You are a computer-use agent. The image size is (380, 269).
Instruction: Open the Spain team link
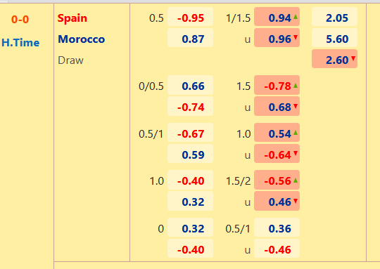tap(72, 18)
